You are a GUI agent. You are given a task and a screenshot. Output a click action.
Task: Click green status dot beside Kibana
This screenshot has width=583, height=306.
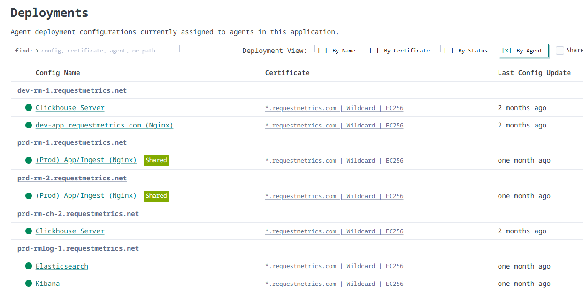click(x=29, y=284)
